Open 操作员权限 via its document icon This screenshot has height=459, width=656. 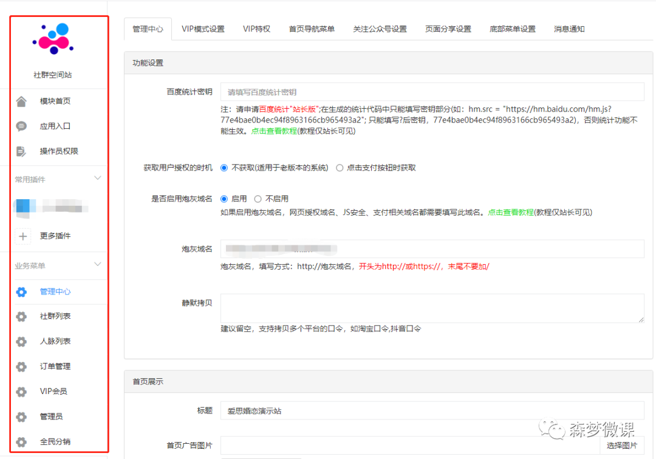click(22, 151)
